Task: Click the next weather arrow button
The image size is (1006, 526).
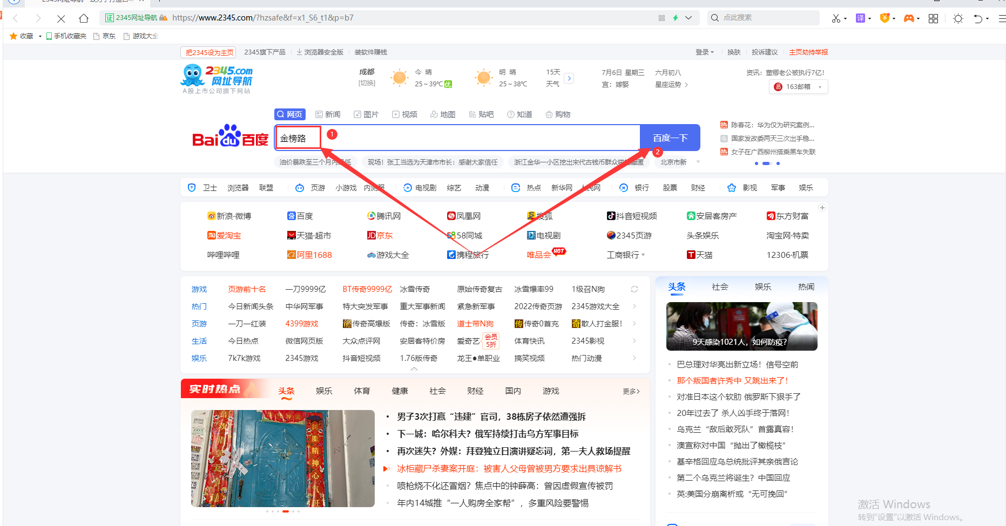Action: pos(569,78)
